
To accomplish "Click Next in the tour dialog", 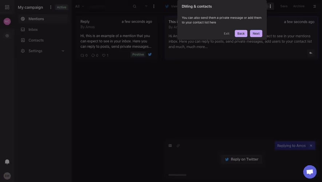I will pyautogui.click(x=256, y=34).
